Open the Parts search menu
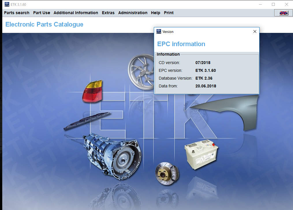This screenshot has width=293, height=210. tap(17, 13)
